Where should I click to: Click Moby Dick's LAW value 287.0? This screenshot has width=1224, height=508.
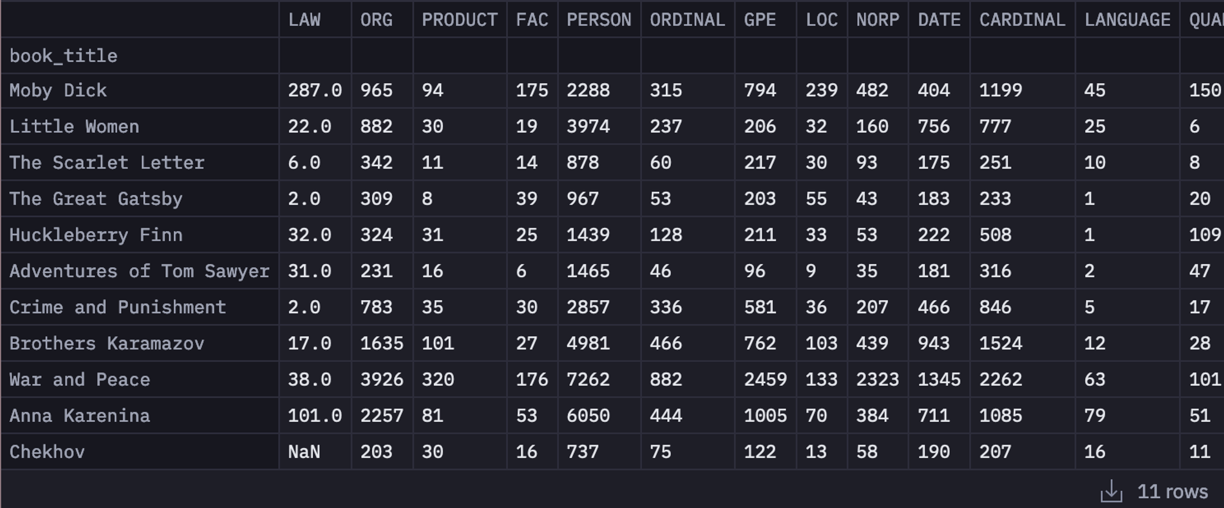pyautogui.click(x=315, y=90)
